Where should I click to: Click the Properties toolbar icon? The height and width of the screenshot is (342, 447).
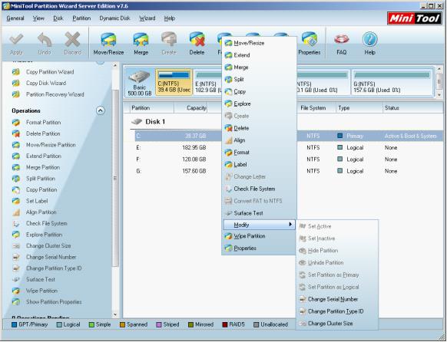(x=310, y=44)
